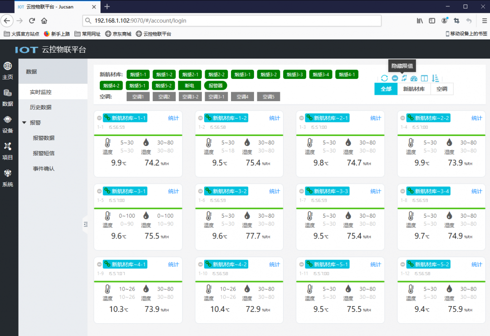
Task: Go to browser home page icon
Action: [x=44, y=20]
